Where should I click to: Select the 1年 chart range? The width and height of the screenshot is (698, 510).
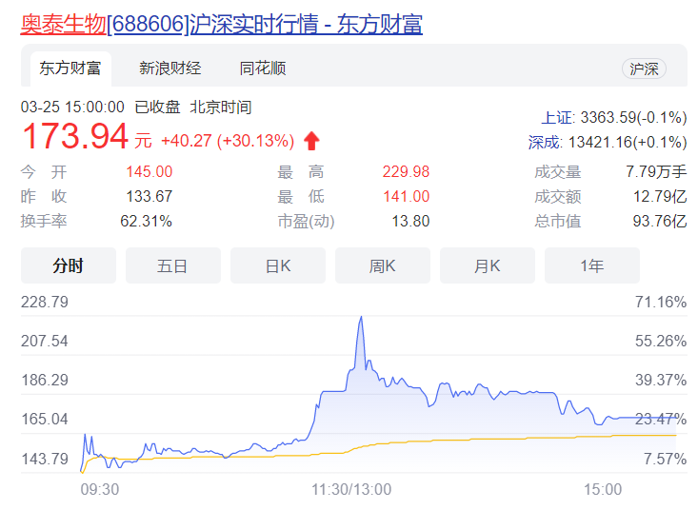click(x=591, y=265)
